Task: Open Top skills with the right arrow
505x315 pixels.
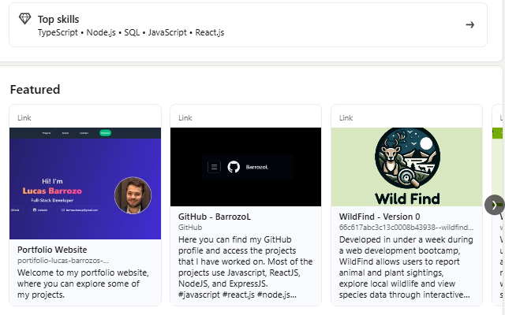Action: pyautogui.click(x=469, y=25)
